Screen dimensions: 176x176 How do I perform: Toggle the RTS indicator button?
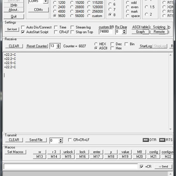[x=162, y=140]
